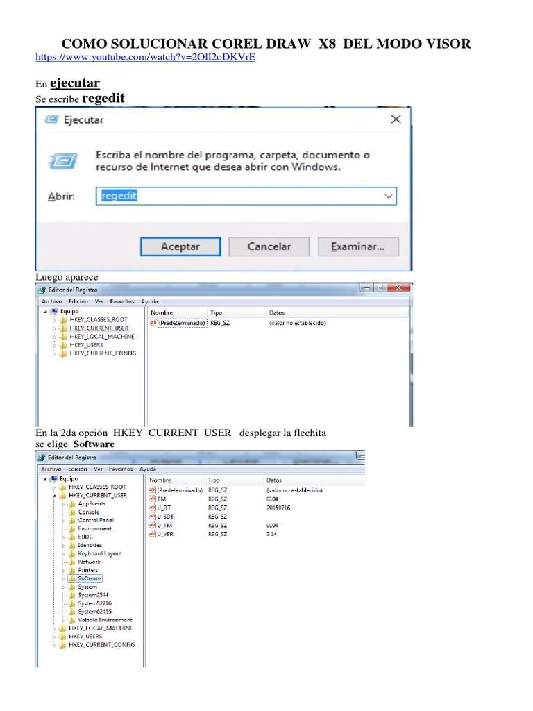
Task: Click the string value icon beside U_SDT
Action: click(152, 517)
